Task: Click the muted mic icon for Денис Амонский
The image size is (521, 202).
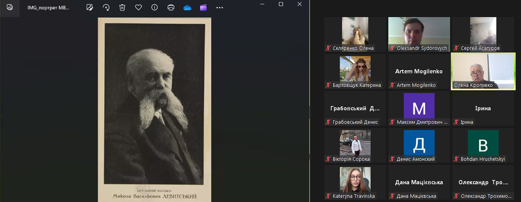Action: pyautogui.click(x=392, y=159)
